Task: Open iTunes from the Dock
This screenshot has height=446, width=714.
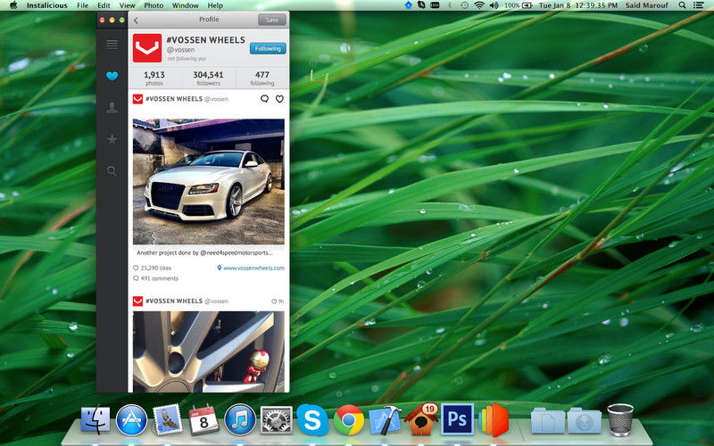Action: pos(240,419)
